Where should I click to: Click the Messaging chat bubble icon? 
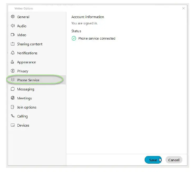(x=13, y=89)
